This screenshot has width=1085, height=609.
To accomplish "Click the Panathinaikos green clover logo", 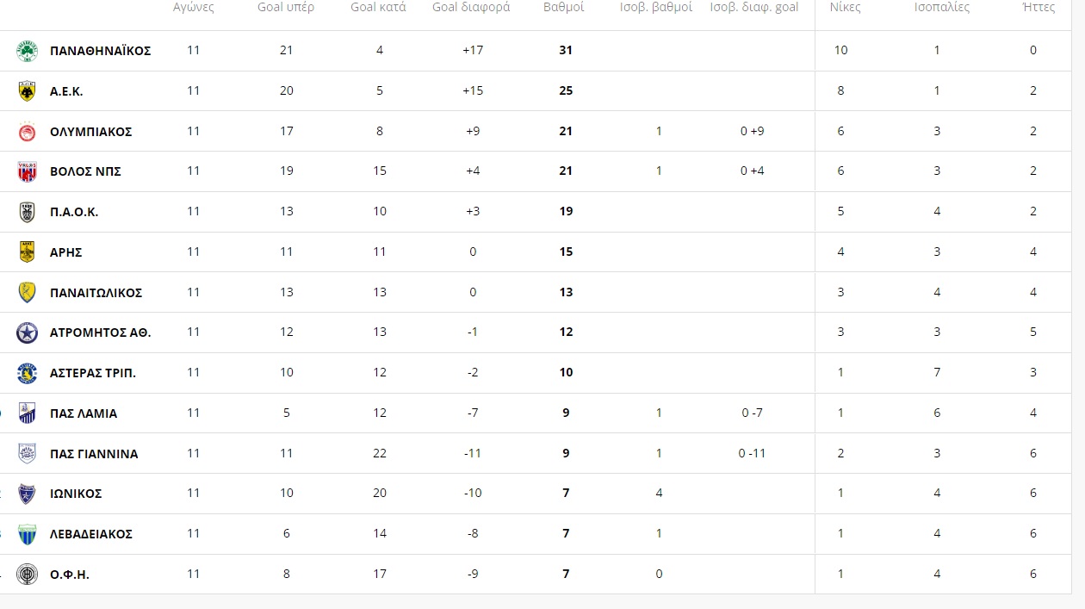I will (x=28, y=51).
